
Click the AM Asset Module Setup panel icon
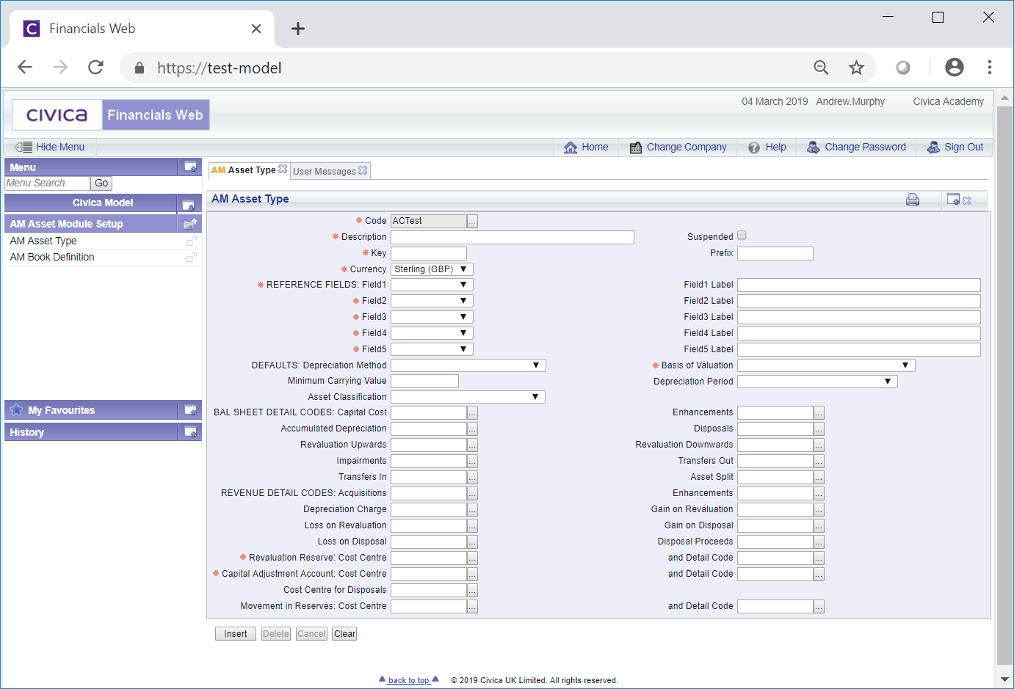[190, 224]
